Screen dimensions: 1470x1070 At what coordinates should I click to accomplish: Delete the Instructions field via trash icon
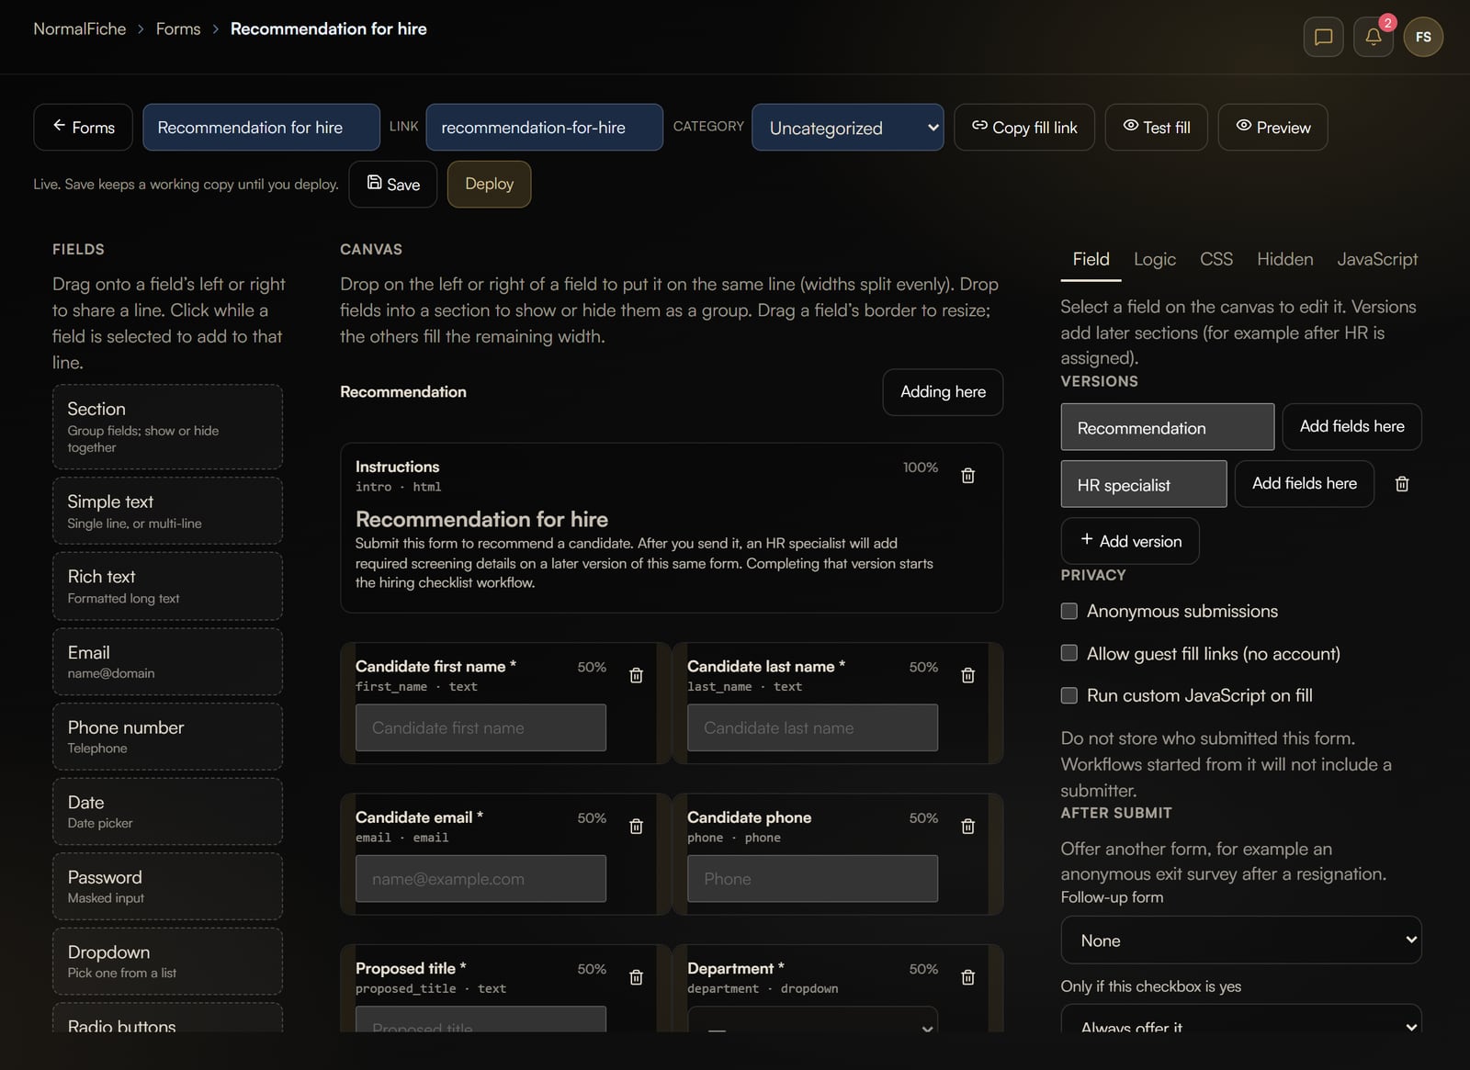[x=967, y=475]
